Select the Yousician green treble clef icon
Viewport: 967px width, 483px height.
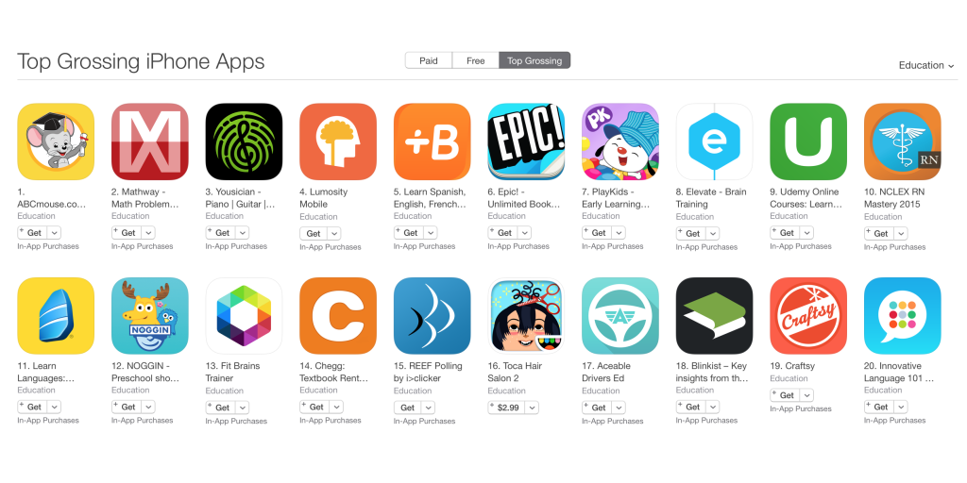pos(244,142)
